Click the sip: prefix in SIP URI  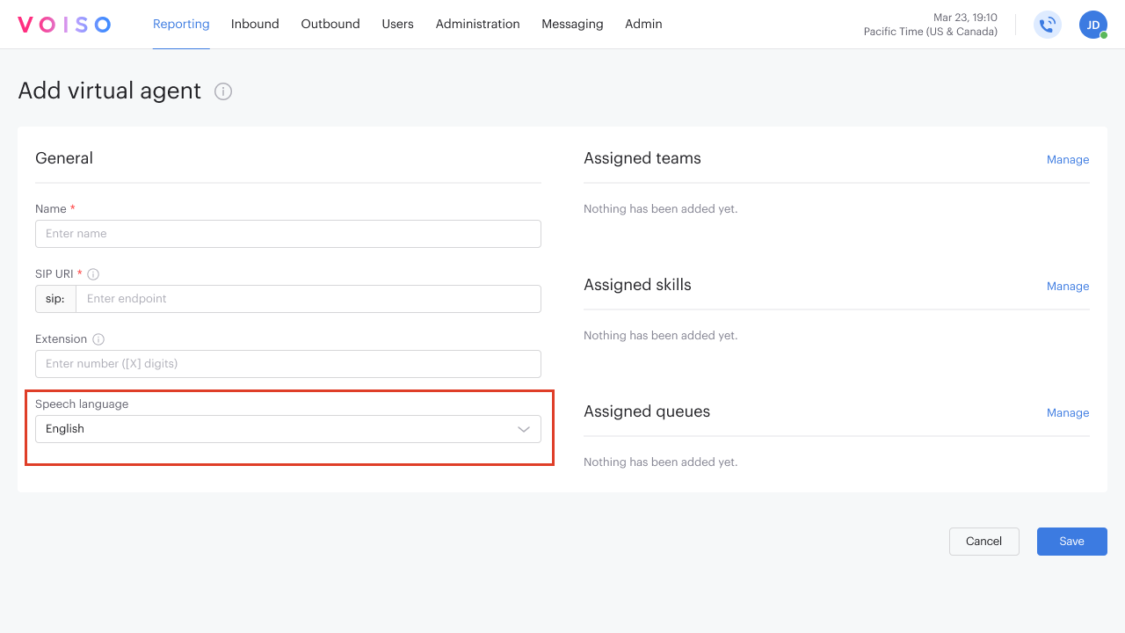(x=54, y=298)
